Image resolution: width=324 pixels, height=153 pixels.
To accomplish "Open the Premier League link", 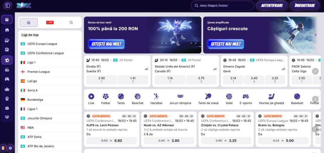I will click(x=38, y=72).
